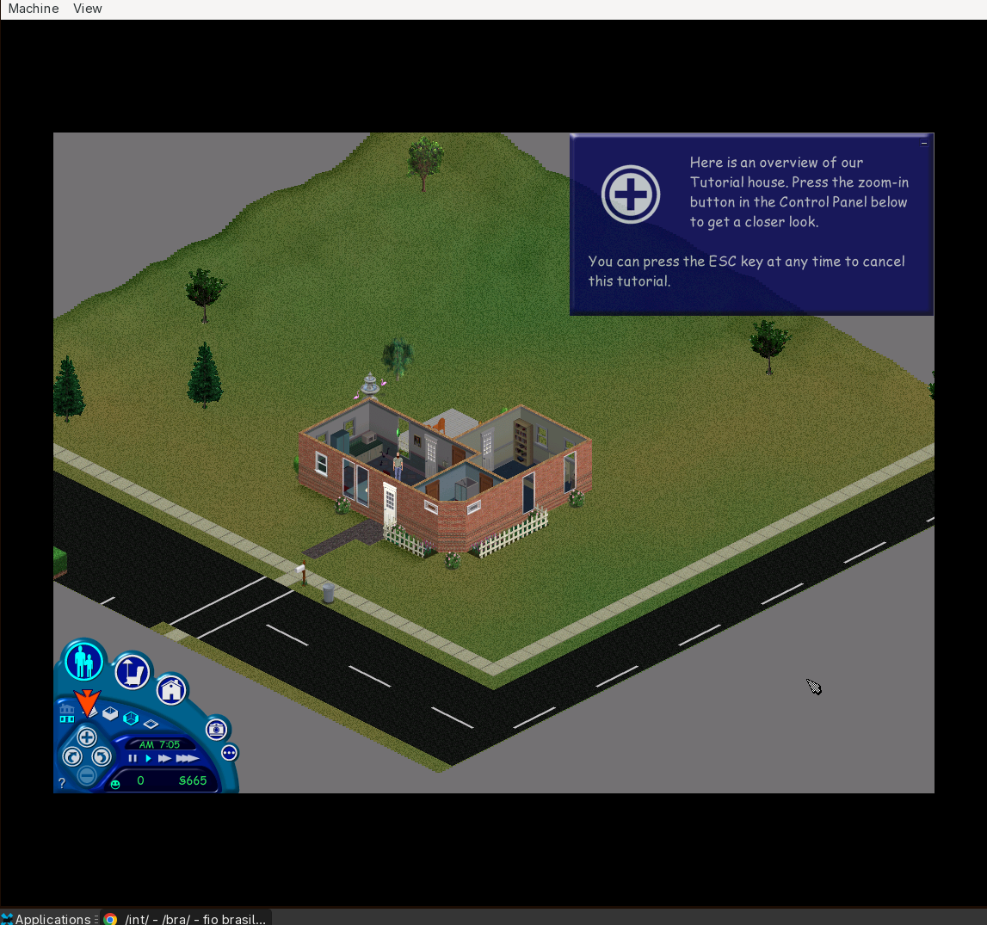The height and width of the screenshot is (925, 987).
Task: Select the Sim standing inside the house
Action: click(398, 466)
